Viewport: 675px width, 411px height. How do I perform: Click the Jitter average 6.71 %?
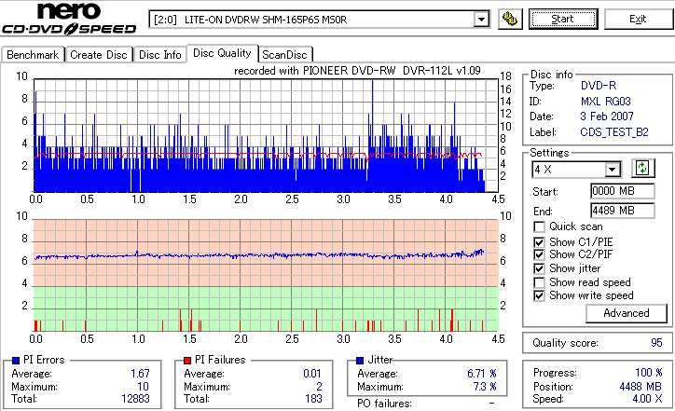click(x=482, y=374)
